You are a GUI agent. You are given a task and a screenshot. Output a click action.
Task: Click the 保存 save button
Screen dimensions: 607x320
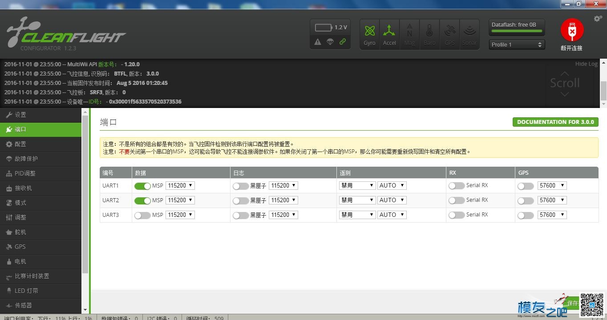click(x=572, y=303)
